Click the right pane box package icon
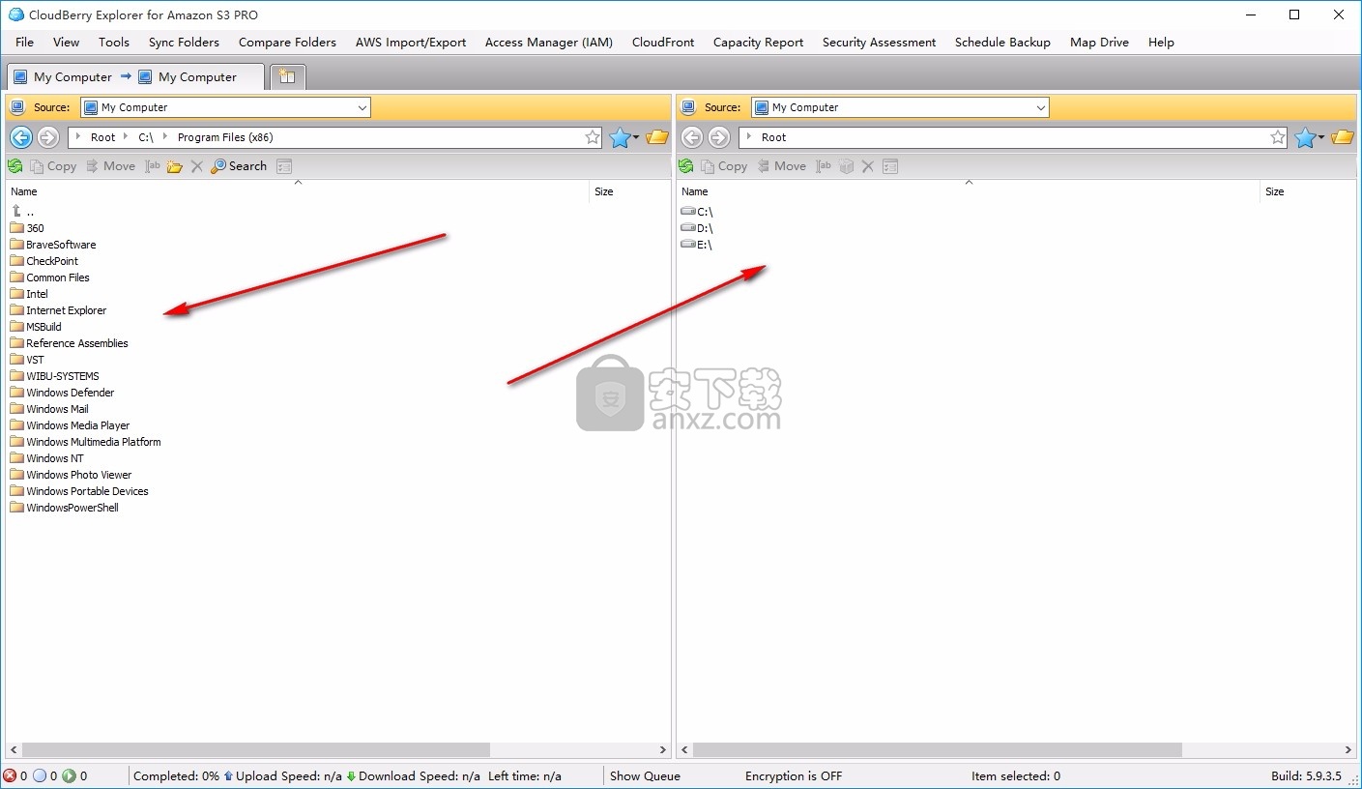Viewport: 1362px width, 789px height. (x=847, y=166)
